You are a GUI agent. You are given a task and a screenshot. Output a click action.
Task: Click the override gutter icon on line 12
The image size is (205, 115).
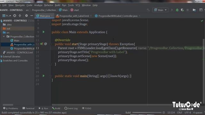pos(42,44)
